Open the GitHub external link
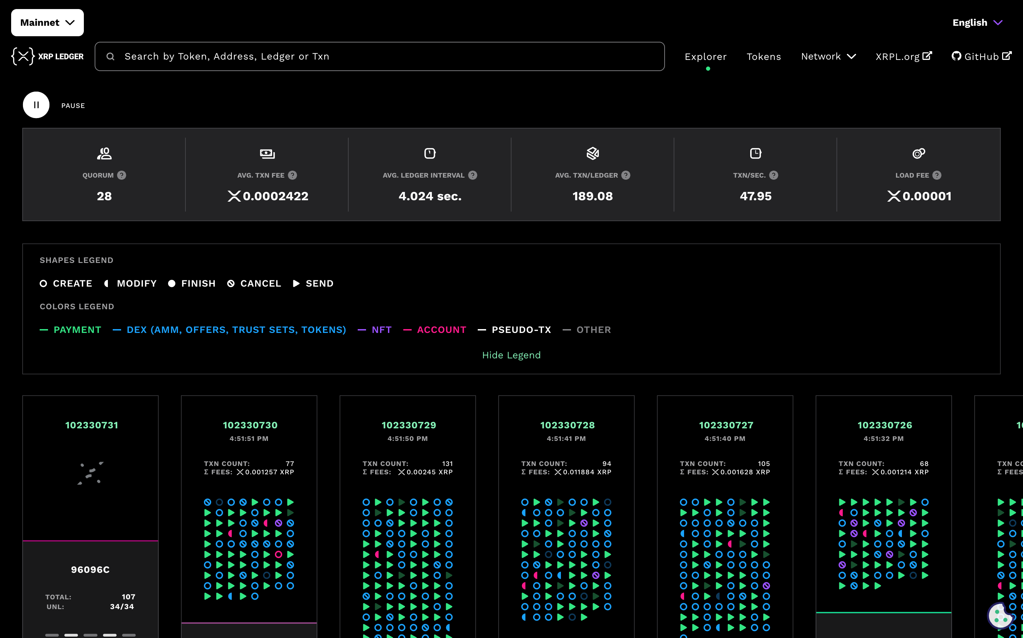The width and height of the screenshot is (1023, 638). click(x=981, y=56)
